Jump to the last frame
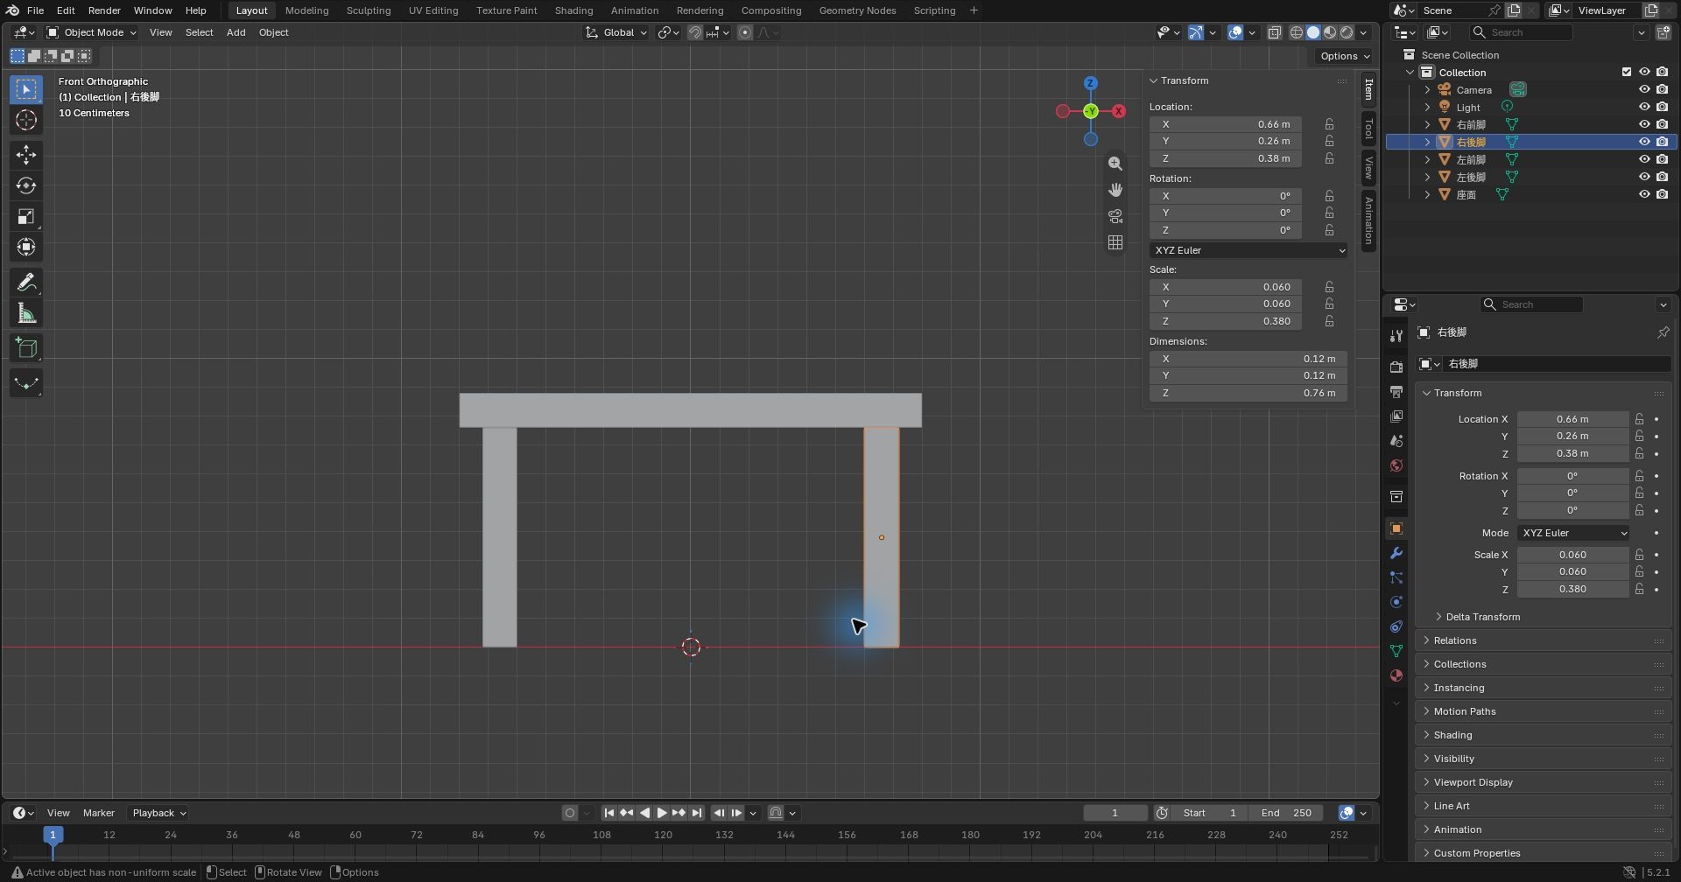The image size is (1681, 882). [x=697, y=813]
